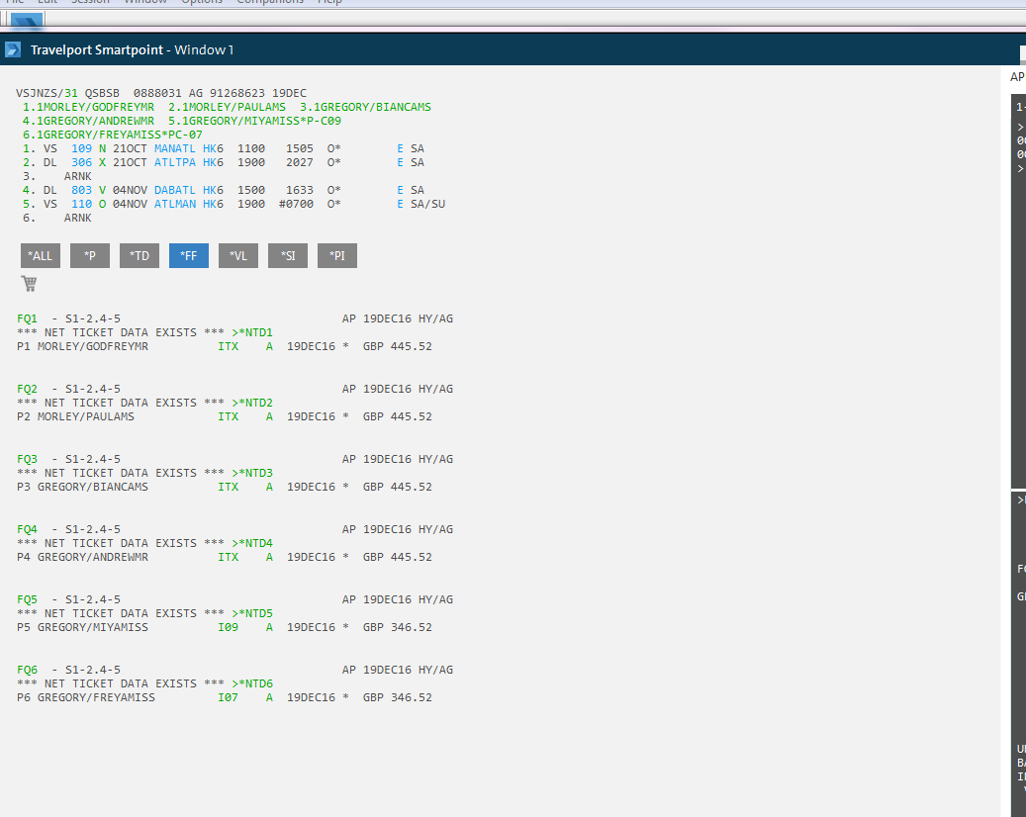This screenshot has width=1026, height=817.
Task: Display net ticket data >*NTD1
Action: click(252, 332)
